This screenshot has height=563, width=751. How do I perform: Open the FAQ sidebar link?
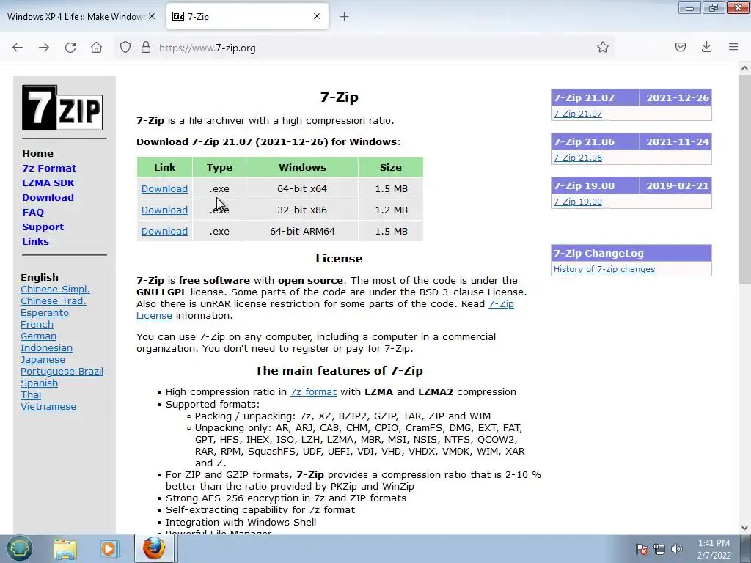(x=32, y=212)
